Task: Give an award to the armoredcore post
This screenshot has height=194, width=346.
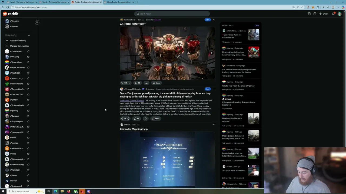Action: coord(146,83)
